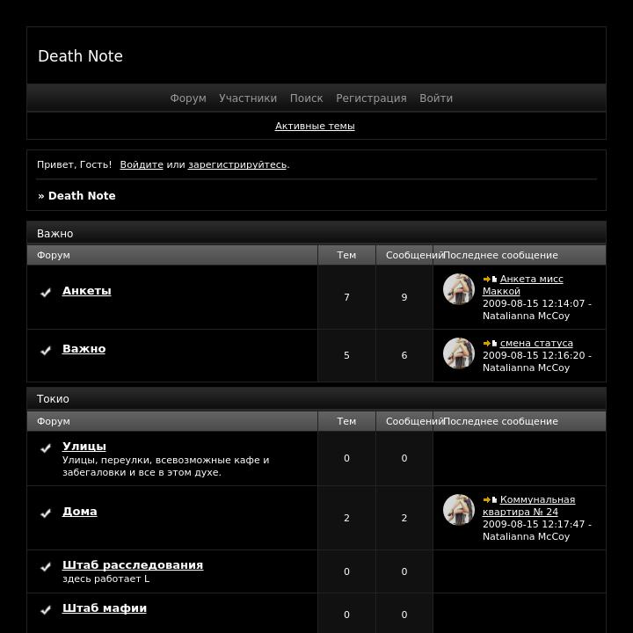
Task: Open the Участники navigation item
Action: (248, 98)
